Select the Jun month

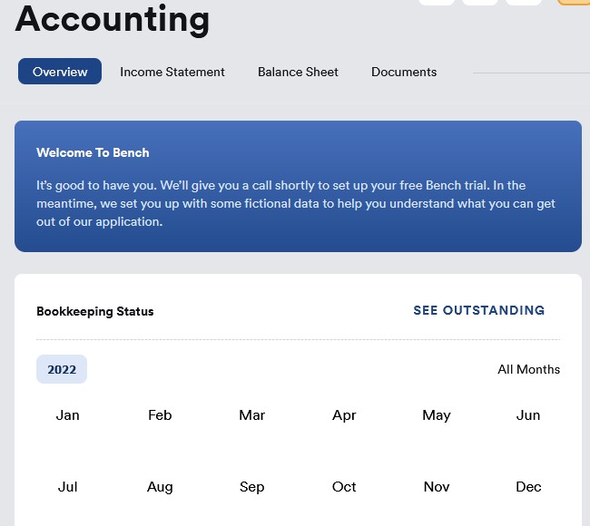click(x=528, y=415)
